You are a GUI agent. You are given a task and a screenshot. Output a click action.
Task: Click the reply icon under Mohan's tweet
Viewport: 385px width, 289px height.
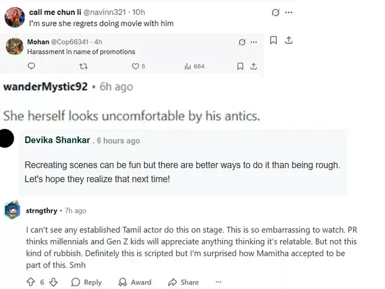pyautogui.click(x=31, y=67)
